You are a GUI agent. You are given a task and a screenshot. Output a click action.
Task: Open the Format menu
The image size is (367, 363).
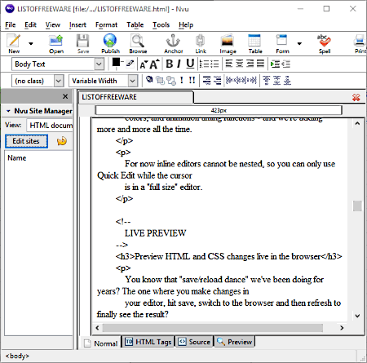click(106, 24)
